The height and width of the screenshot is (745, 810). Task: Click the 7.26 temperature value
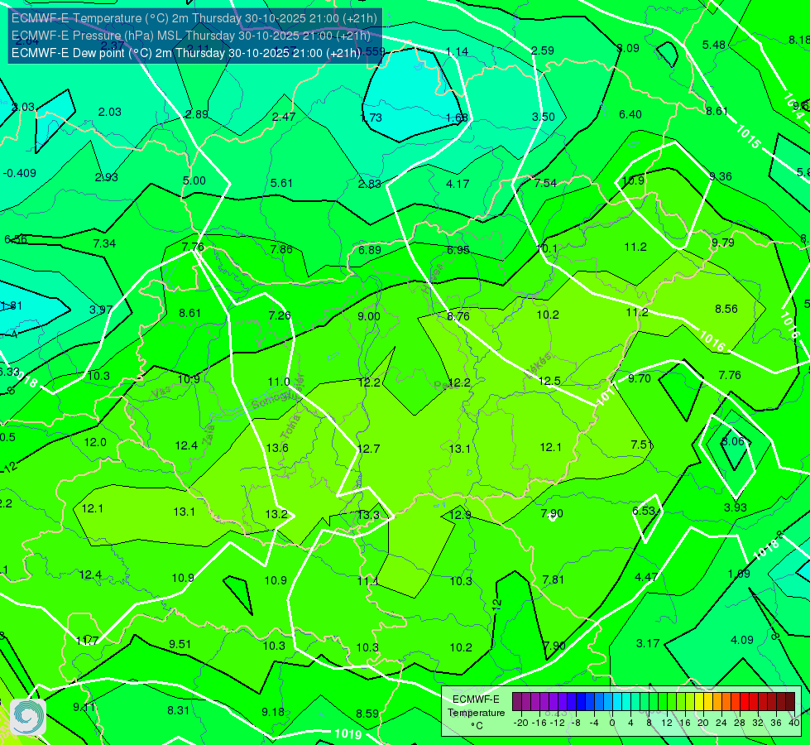[x=280, y=315]
